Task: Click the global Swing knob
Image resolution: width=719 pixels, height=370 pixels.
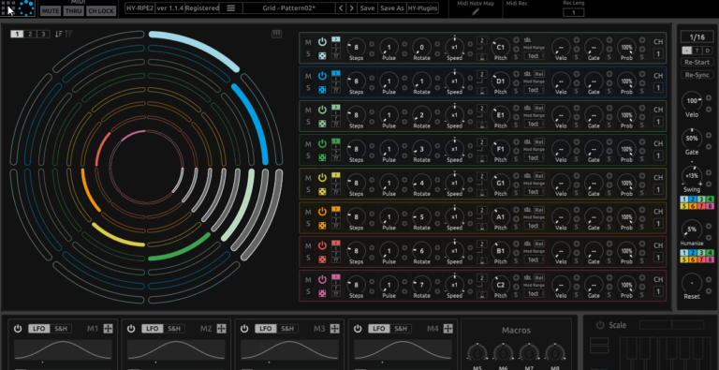Action: pyautogui.click(x=692, y=175)
